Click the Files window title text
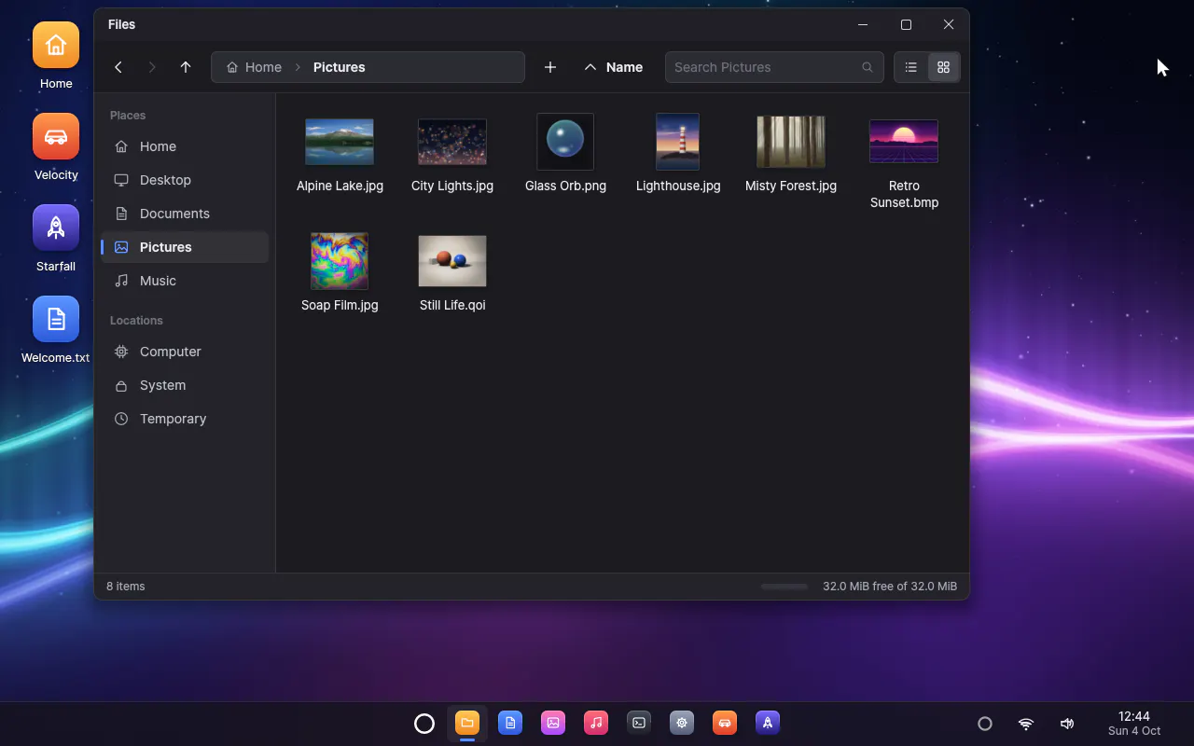This screenshot has height=746, width=1194. 122,24
